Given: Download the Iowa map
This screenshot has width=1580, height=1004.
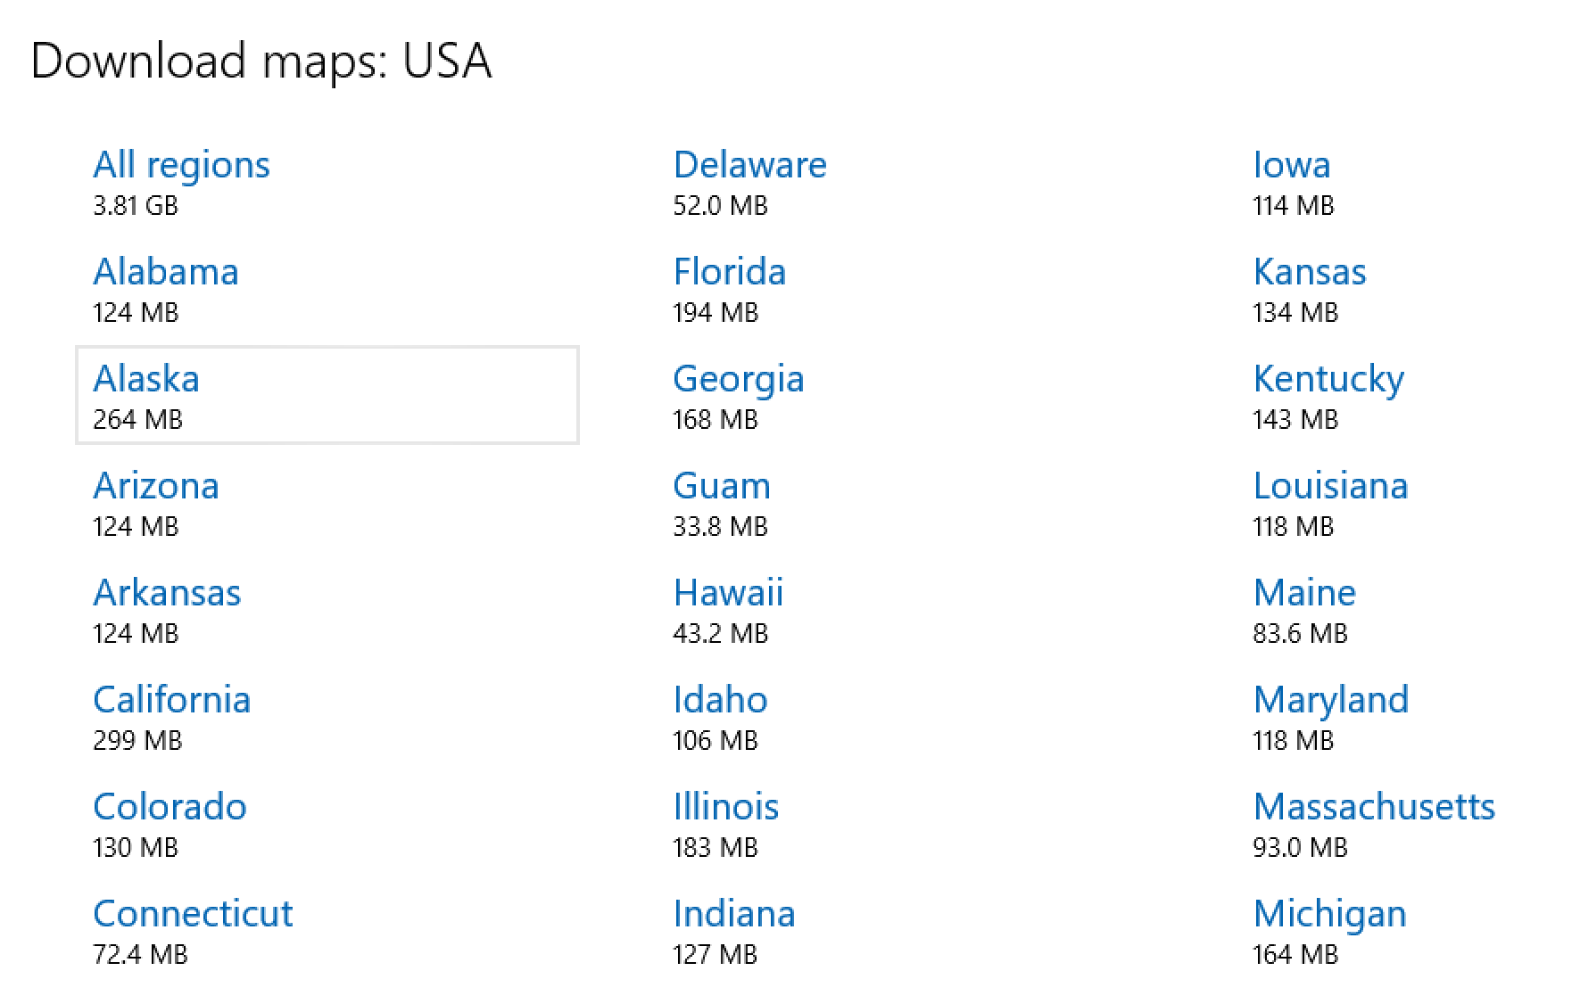Looking at the screenshot, I should pos(1292,163).
